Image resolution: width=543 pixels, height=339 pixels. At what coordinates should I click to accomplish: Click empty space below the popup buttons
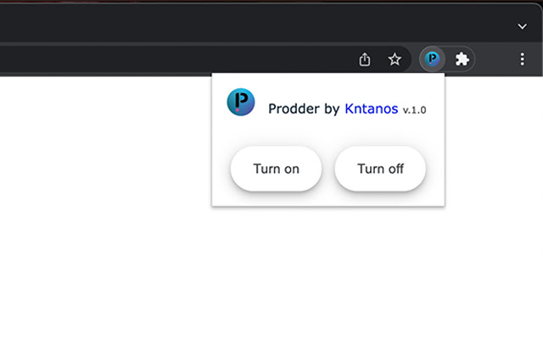coord(328,198)
